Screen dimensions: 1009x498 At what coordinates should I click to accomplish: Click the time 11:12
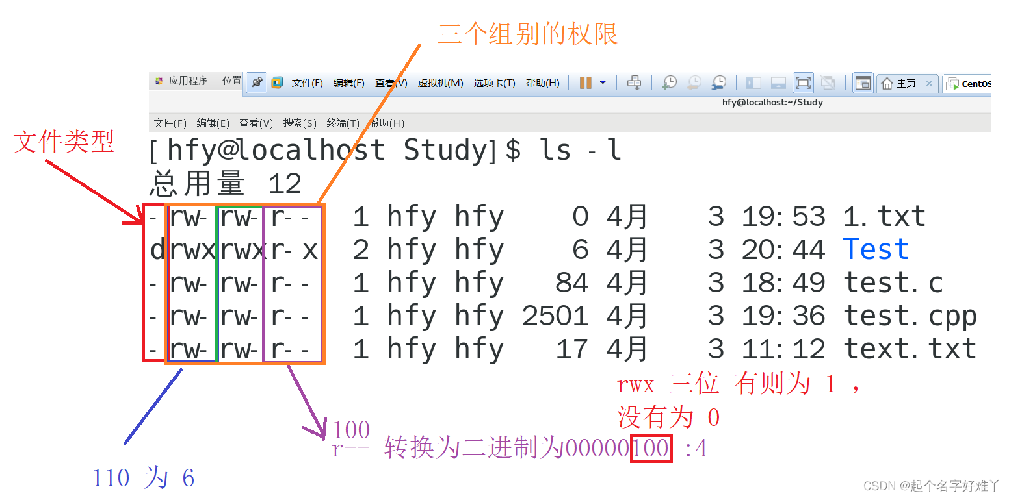click(x=783, y=350)
